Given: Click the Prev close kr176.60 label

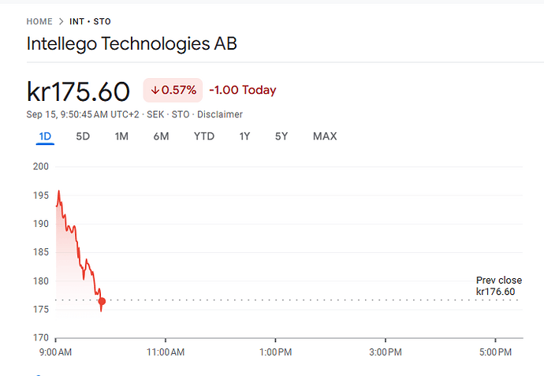Looking at the screenshot, I should (x=498, y=286).
